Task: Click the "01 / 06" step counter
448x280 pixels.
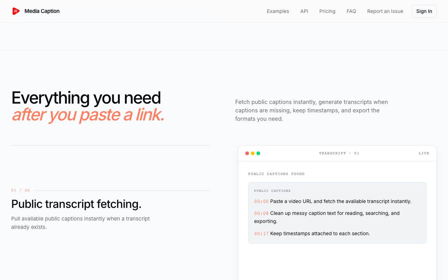Action: click(21, 190)
